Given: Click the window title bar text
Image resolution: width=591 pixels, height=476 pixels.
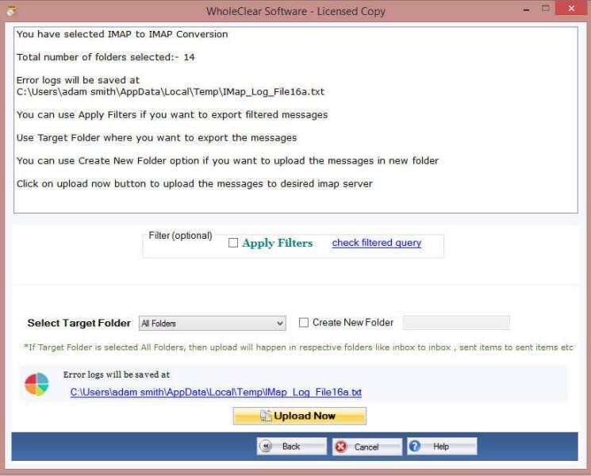Looking at the screenshot, I should pos(294,10).
